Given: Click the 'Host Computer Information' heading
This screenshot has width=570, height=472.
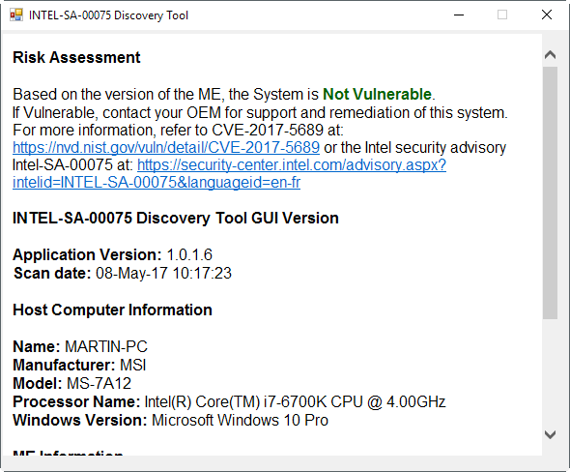Looking at the screenshot, I should click(x=112, y=310).
